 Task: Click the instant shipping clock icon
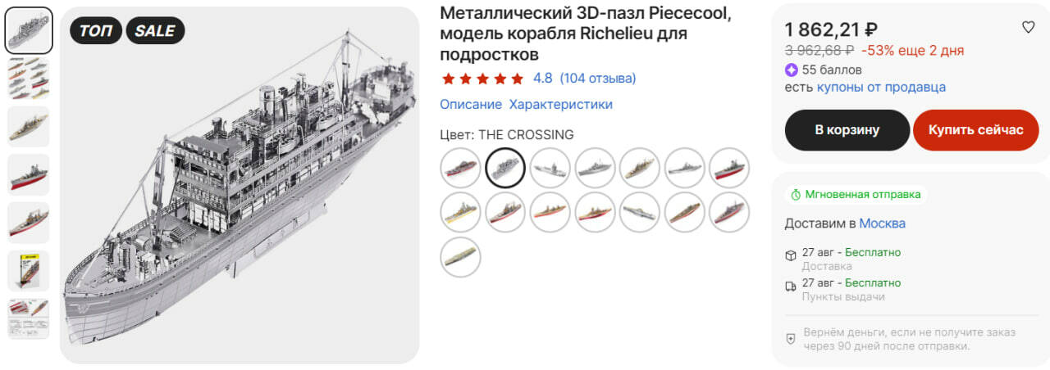[795, 195]
